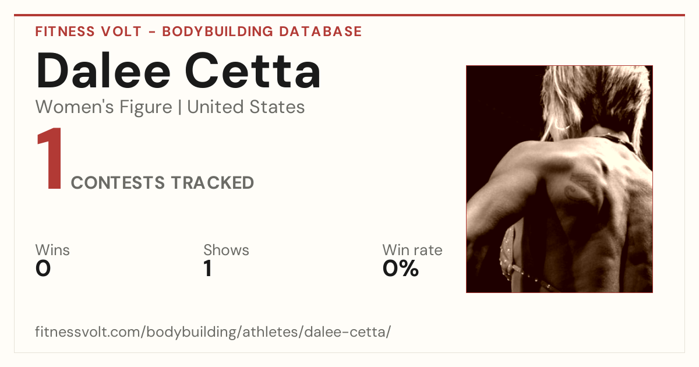The height and width of the screenshot is (367, 699).
Task: Click the Fitness Volt Bodybuilding Database header
Action: [199, 31]
